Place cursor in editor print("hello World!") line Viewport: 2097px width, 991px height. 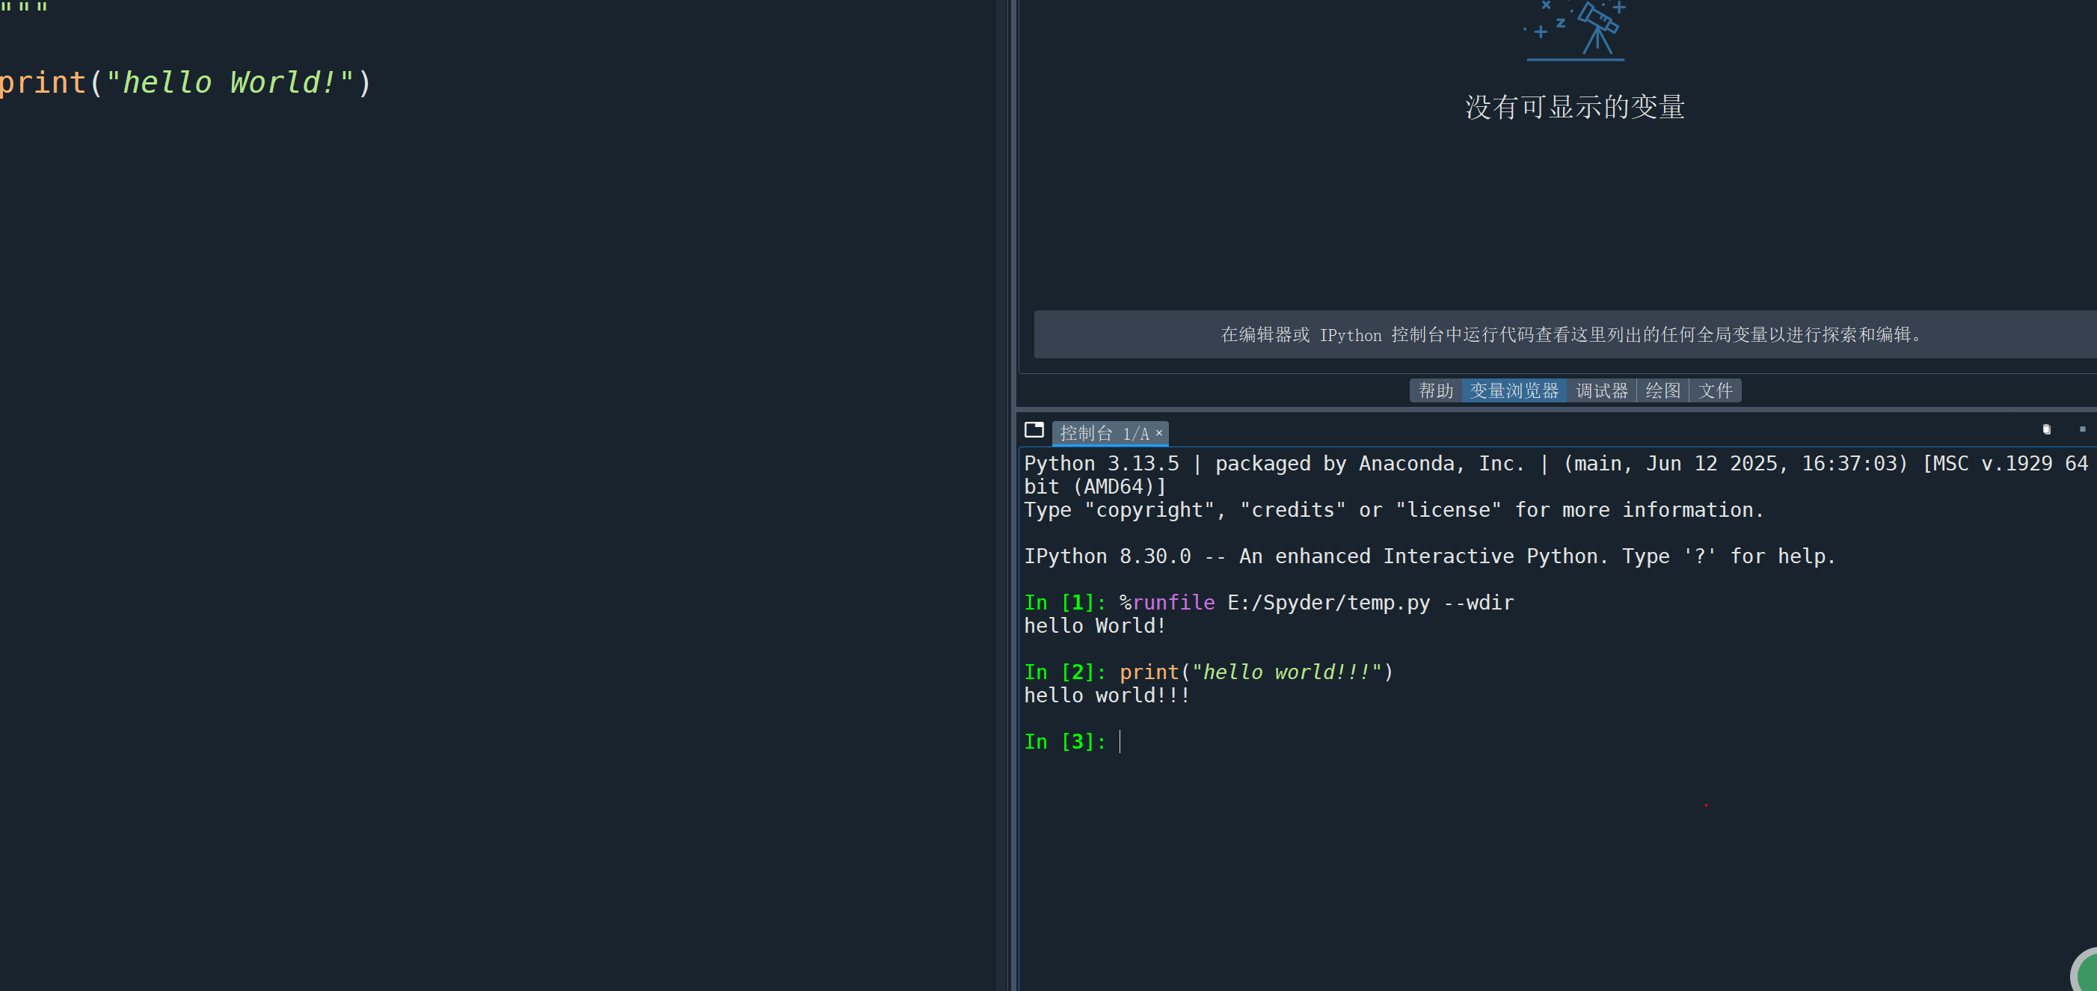[185, 83]
